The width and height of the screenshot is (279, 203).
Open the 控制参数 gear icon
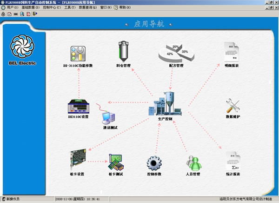[154, 163]
